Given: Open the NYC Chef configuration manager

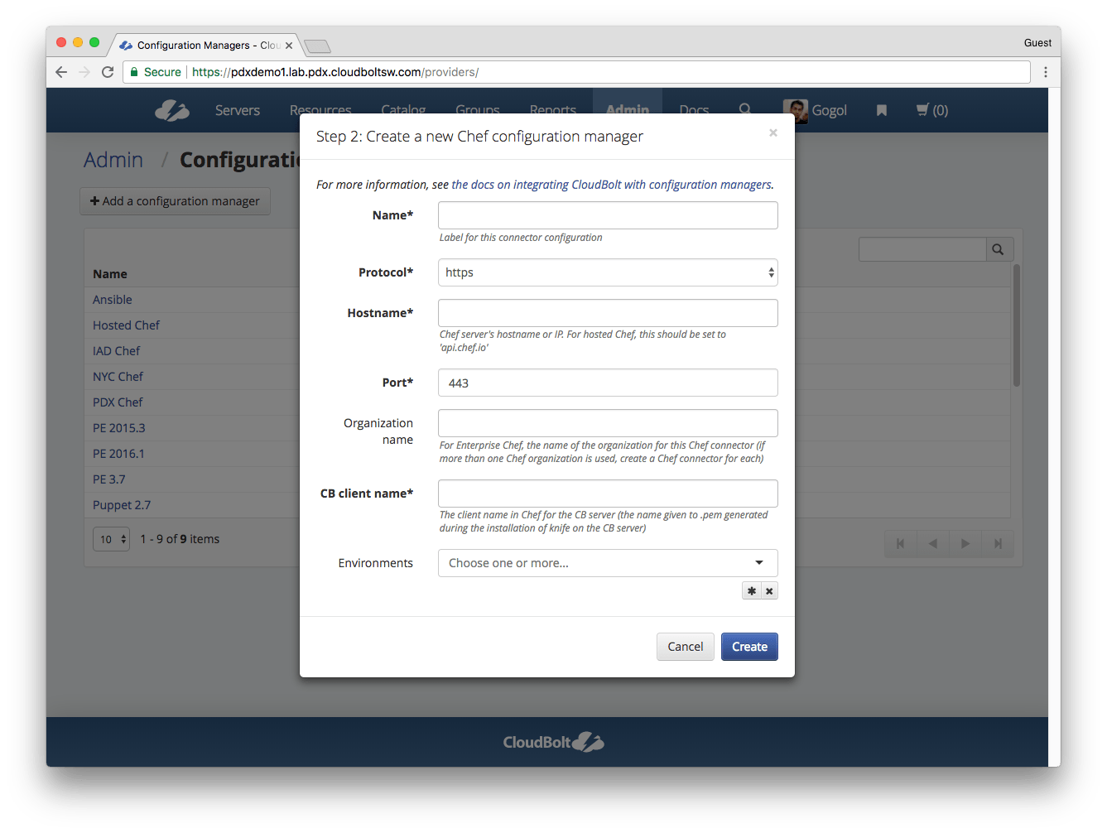Looking at the screenshot, I should [x=118, y=377].
